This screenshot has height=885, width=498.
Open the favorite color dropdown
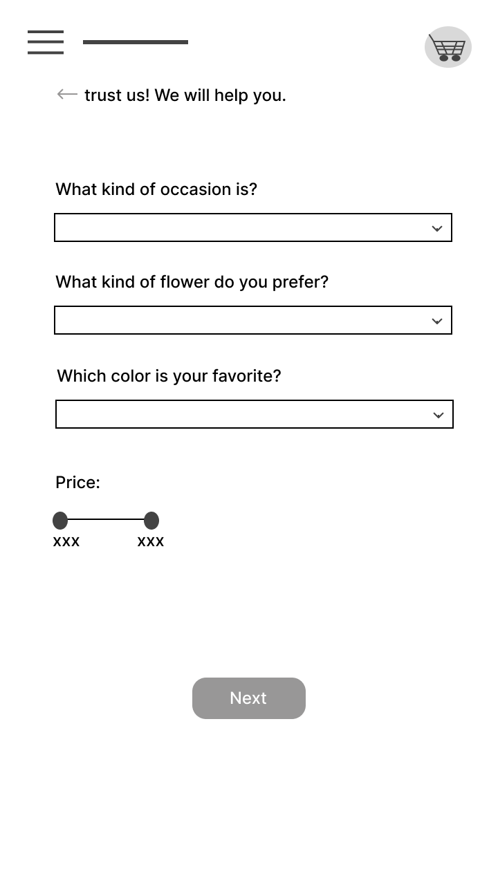(x=255, y=414)
